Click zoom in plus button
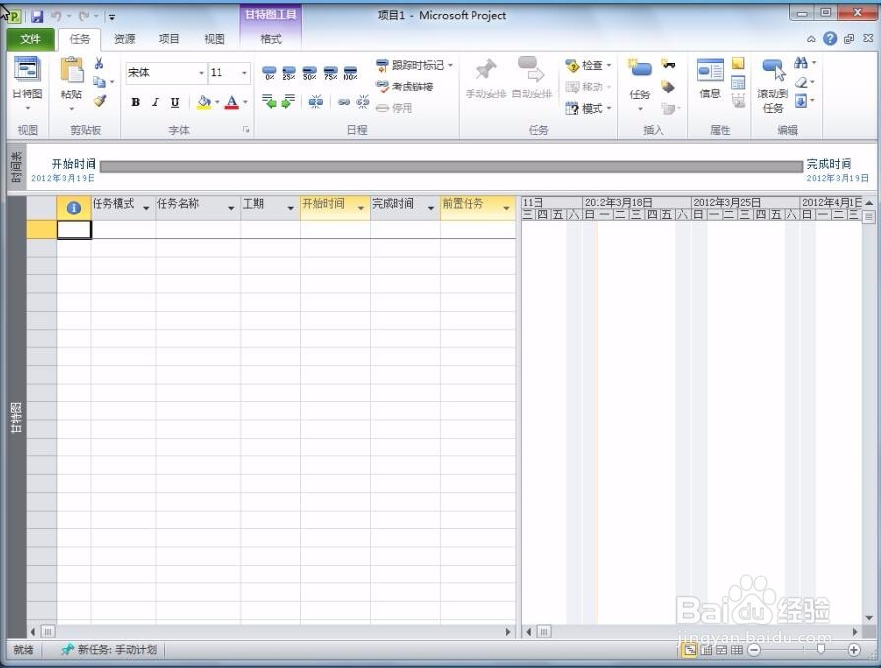The height and width of the screenshot is (668, 881). pos(854,650)
